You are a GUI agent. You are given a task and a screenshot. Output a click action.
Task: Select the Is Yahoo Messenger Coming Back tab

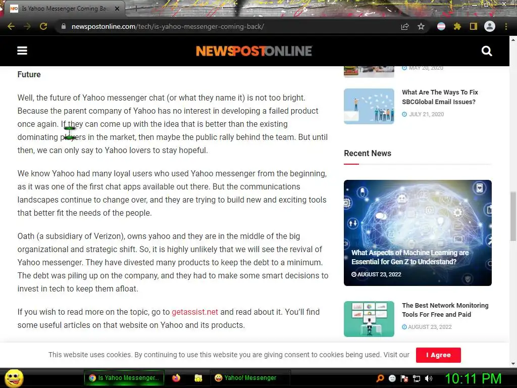pyautogui.click(x=64, y=9)
